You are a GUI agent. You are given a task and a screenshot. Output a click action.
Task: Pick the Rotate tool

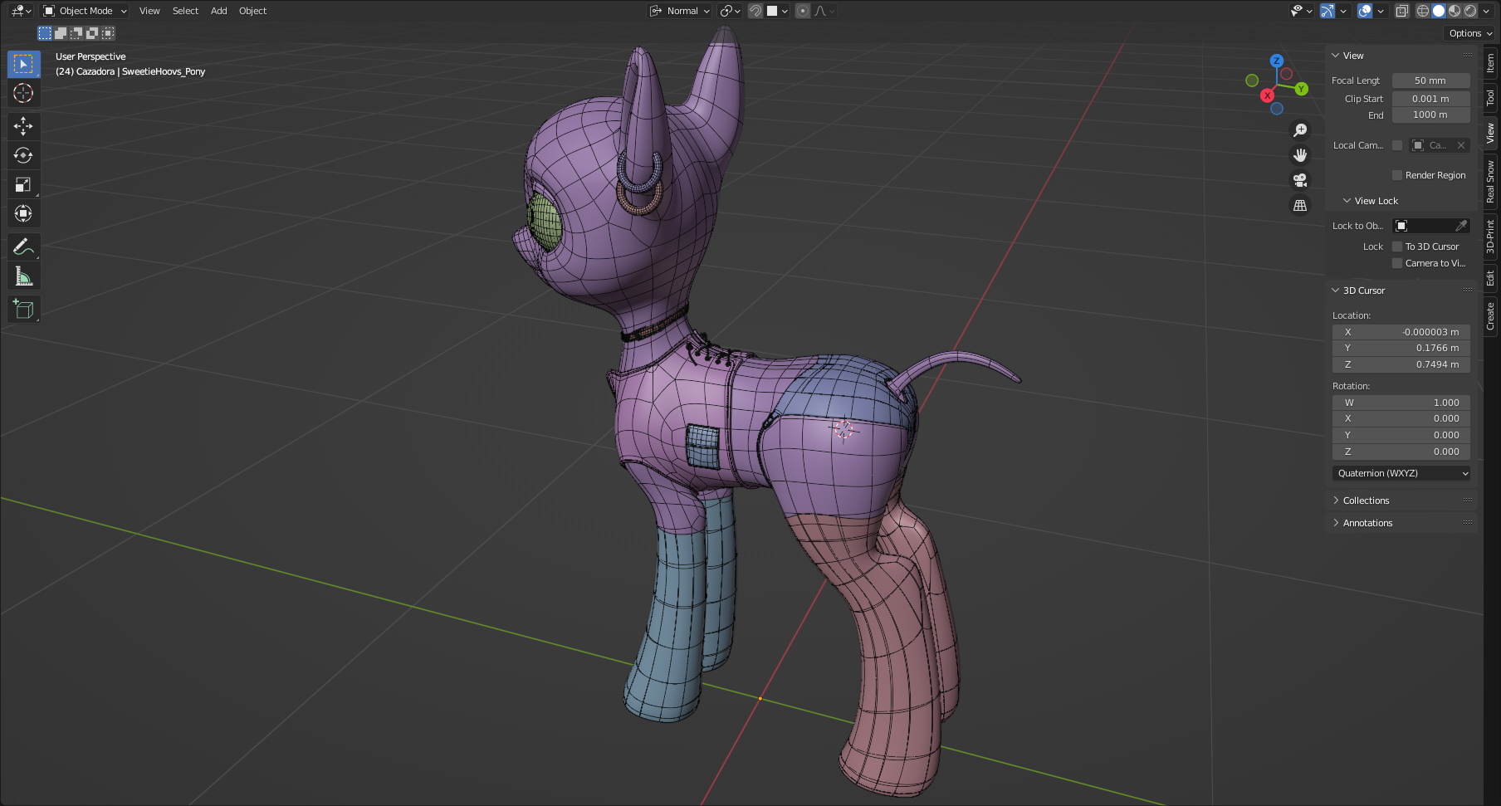23,155
